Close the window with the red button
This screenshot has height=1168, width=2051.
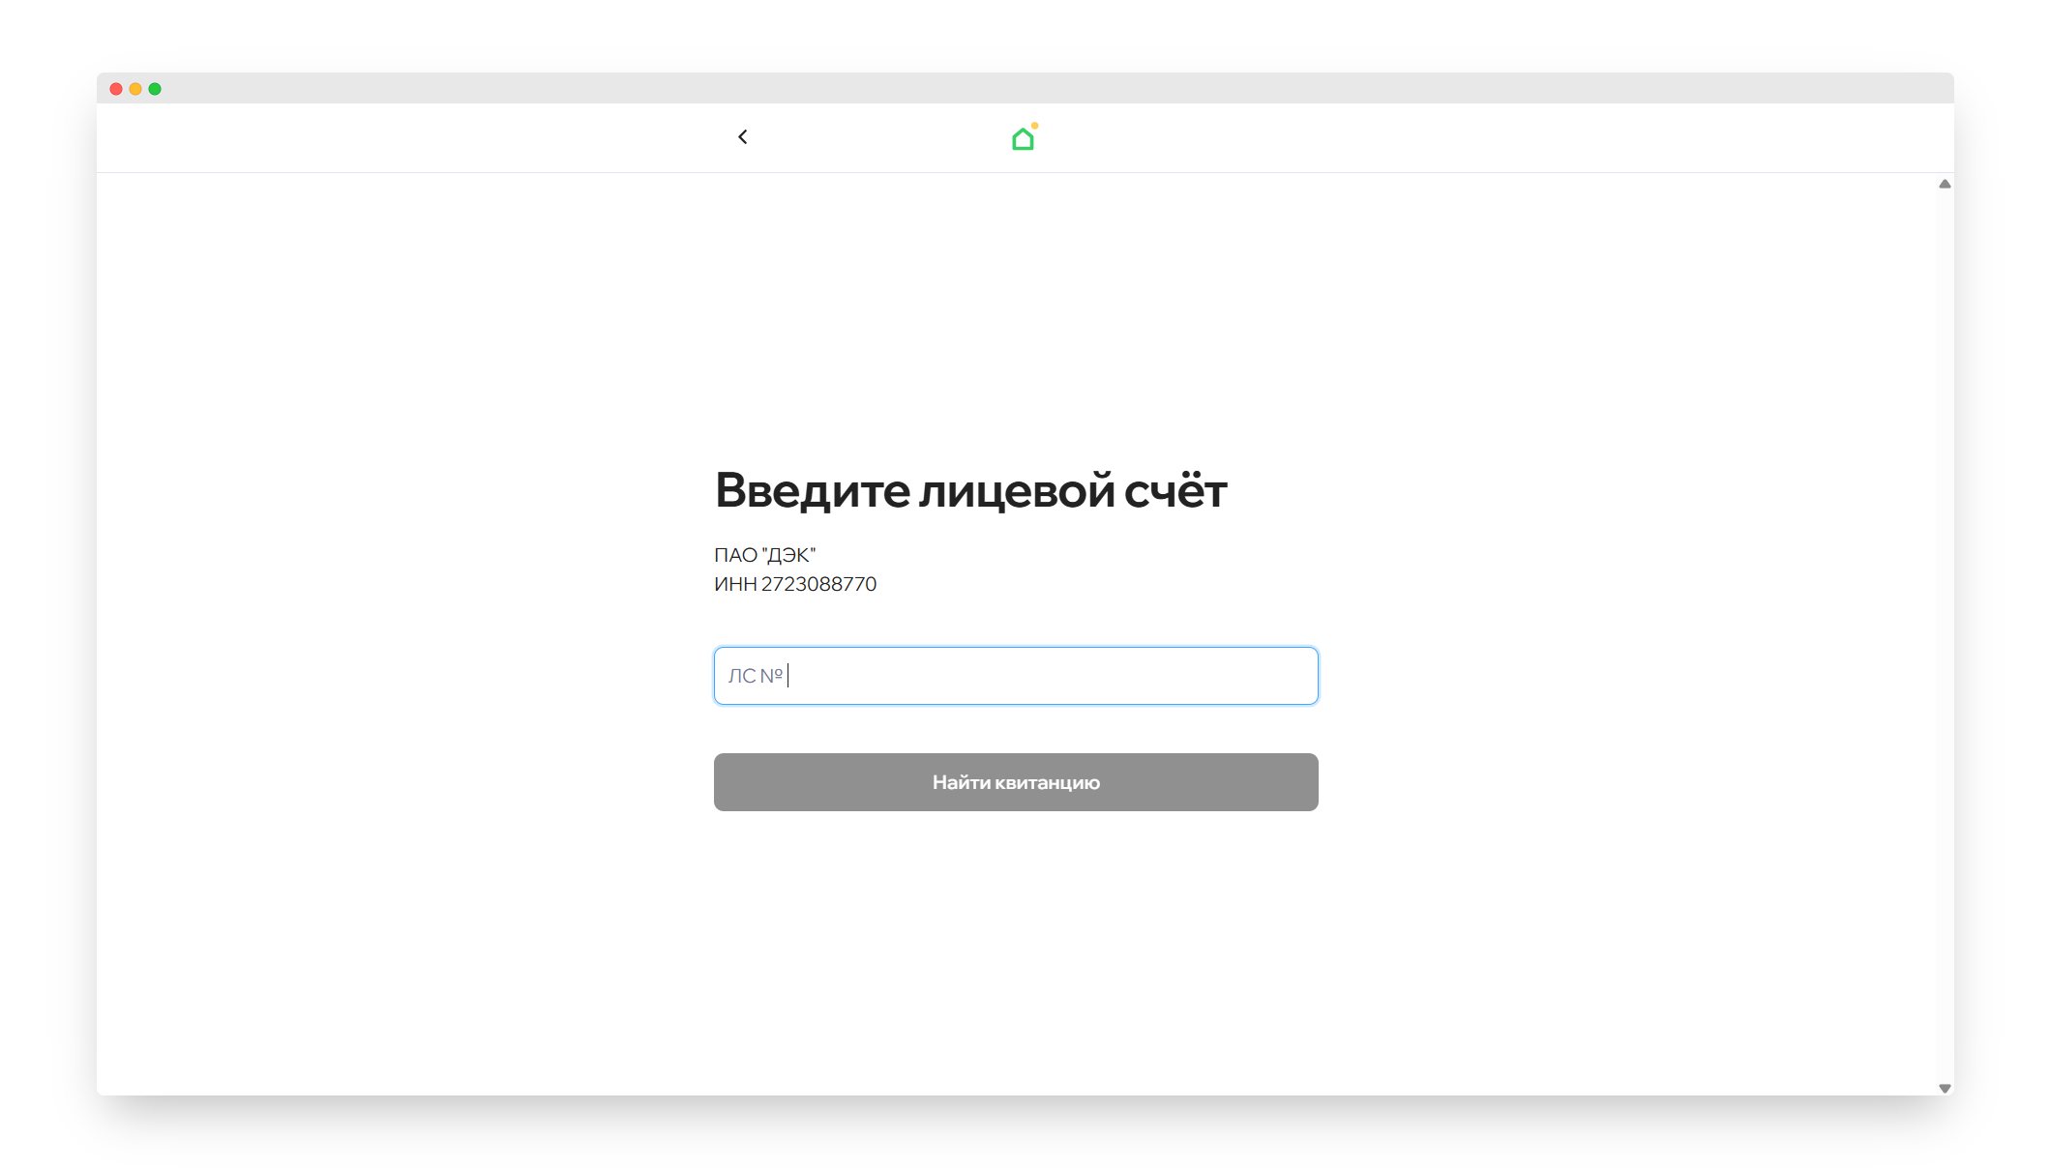coord(116,89)
